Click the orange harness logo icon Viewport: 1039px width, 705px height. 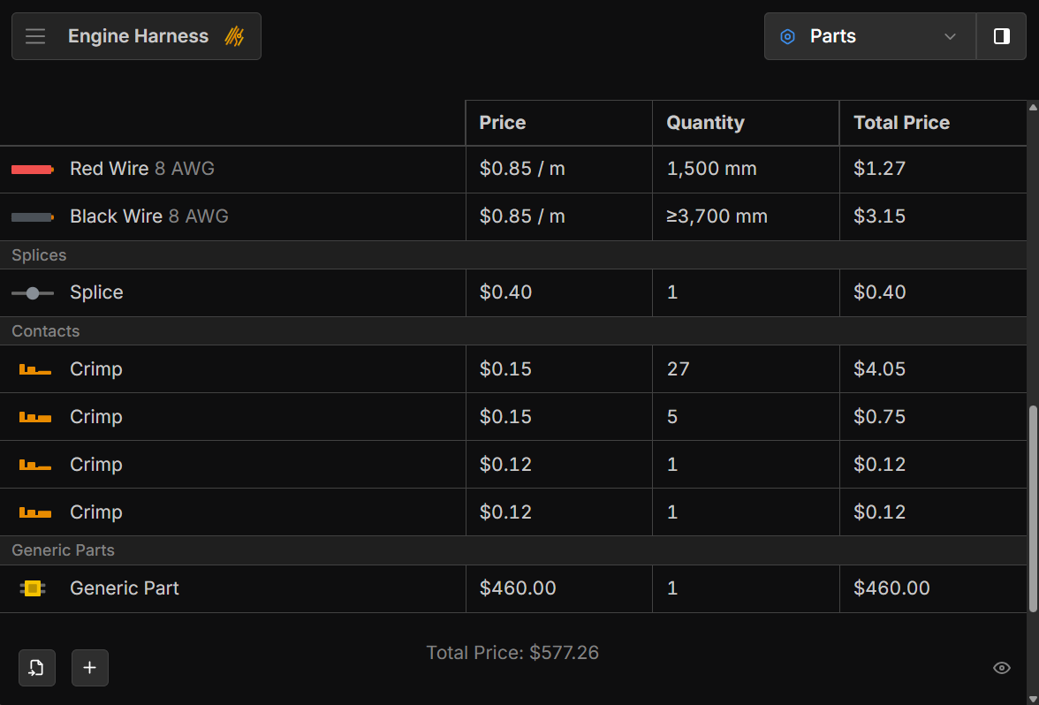234,36
